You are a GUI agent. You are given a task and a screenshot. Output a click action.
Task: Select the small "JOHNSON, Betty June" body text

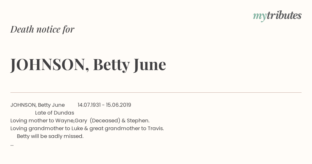pos(37,105)
